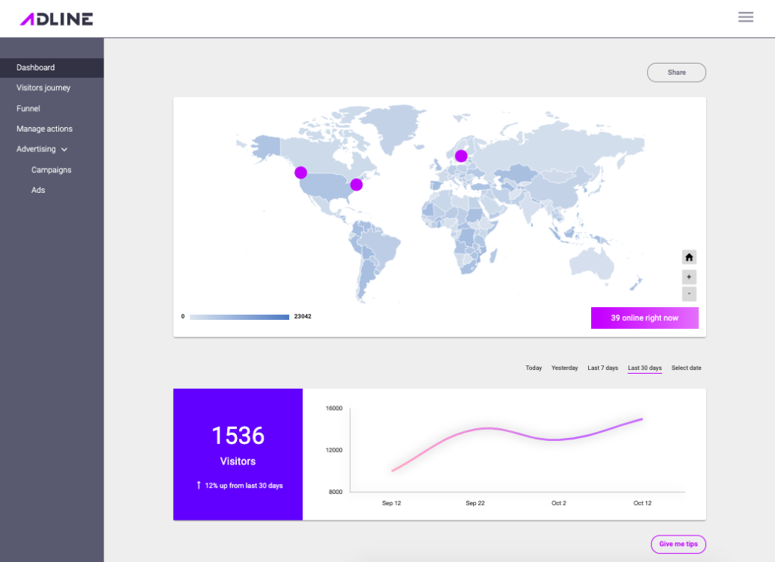Zoom out on the world map
The image size is (775, 562).
689,294
